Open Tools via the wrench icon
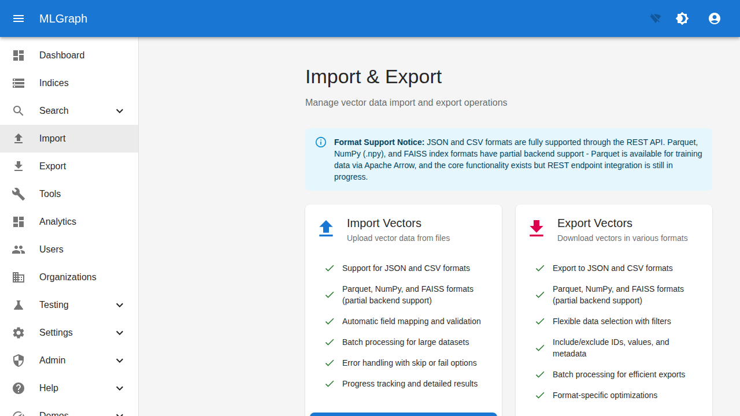This screenshot has width=740, height=416. point(18,194)
